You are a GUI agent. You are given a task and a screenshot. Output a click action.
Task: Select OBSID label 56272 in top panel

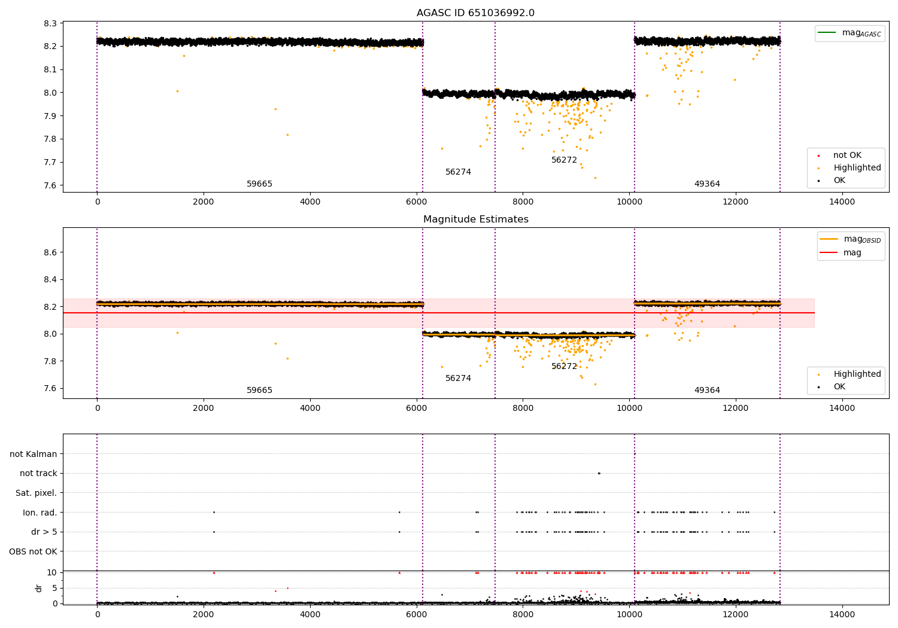[564, 160]
